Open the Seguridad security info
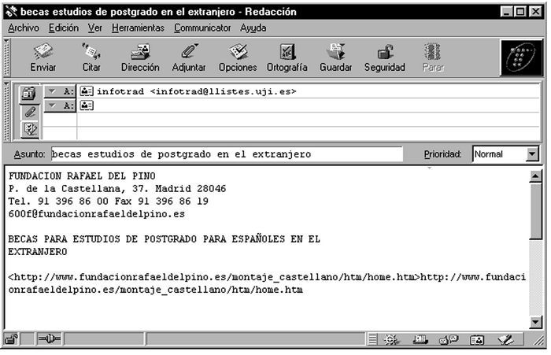The image size is (551, 355). point(385,58)
